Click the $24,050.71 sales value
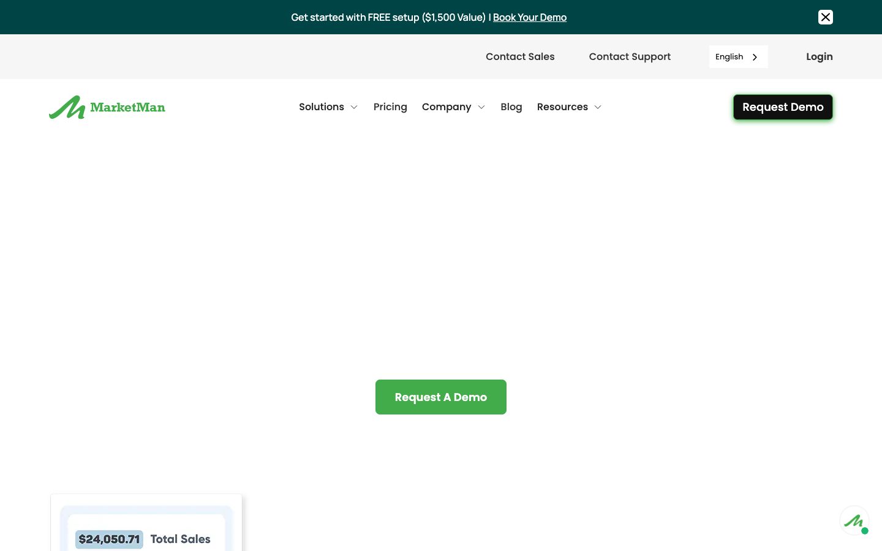Viewport: 882px width, 551px height. [x=109, y=539]
